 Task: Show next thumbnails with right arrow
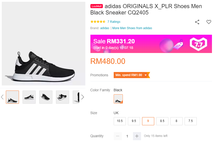(82, 97)
